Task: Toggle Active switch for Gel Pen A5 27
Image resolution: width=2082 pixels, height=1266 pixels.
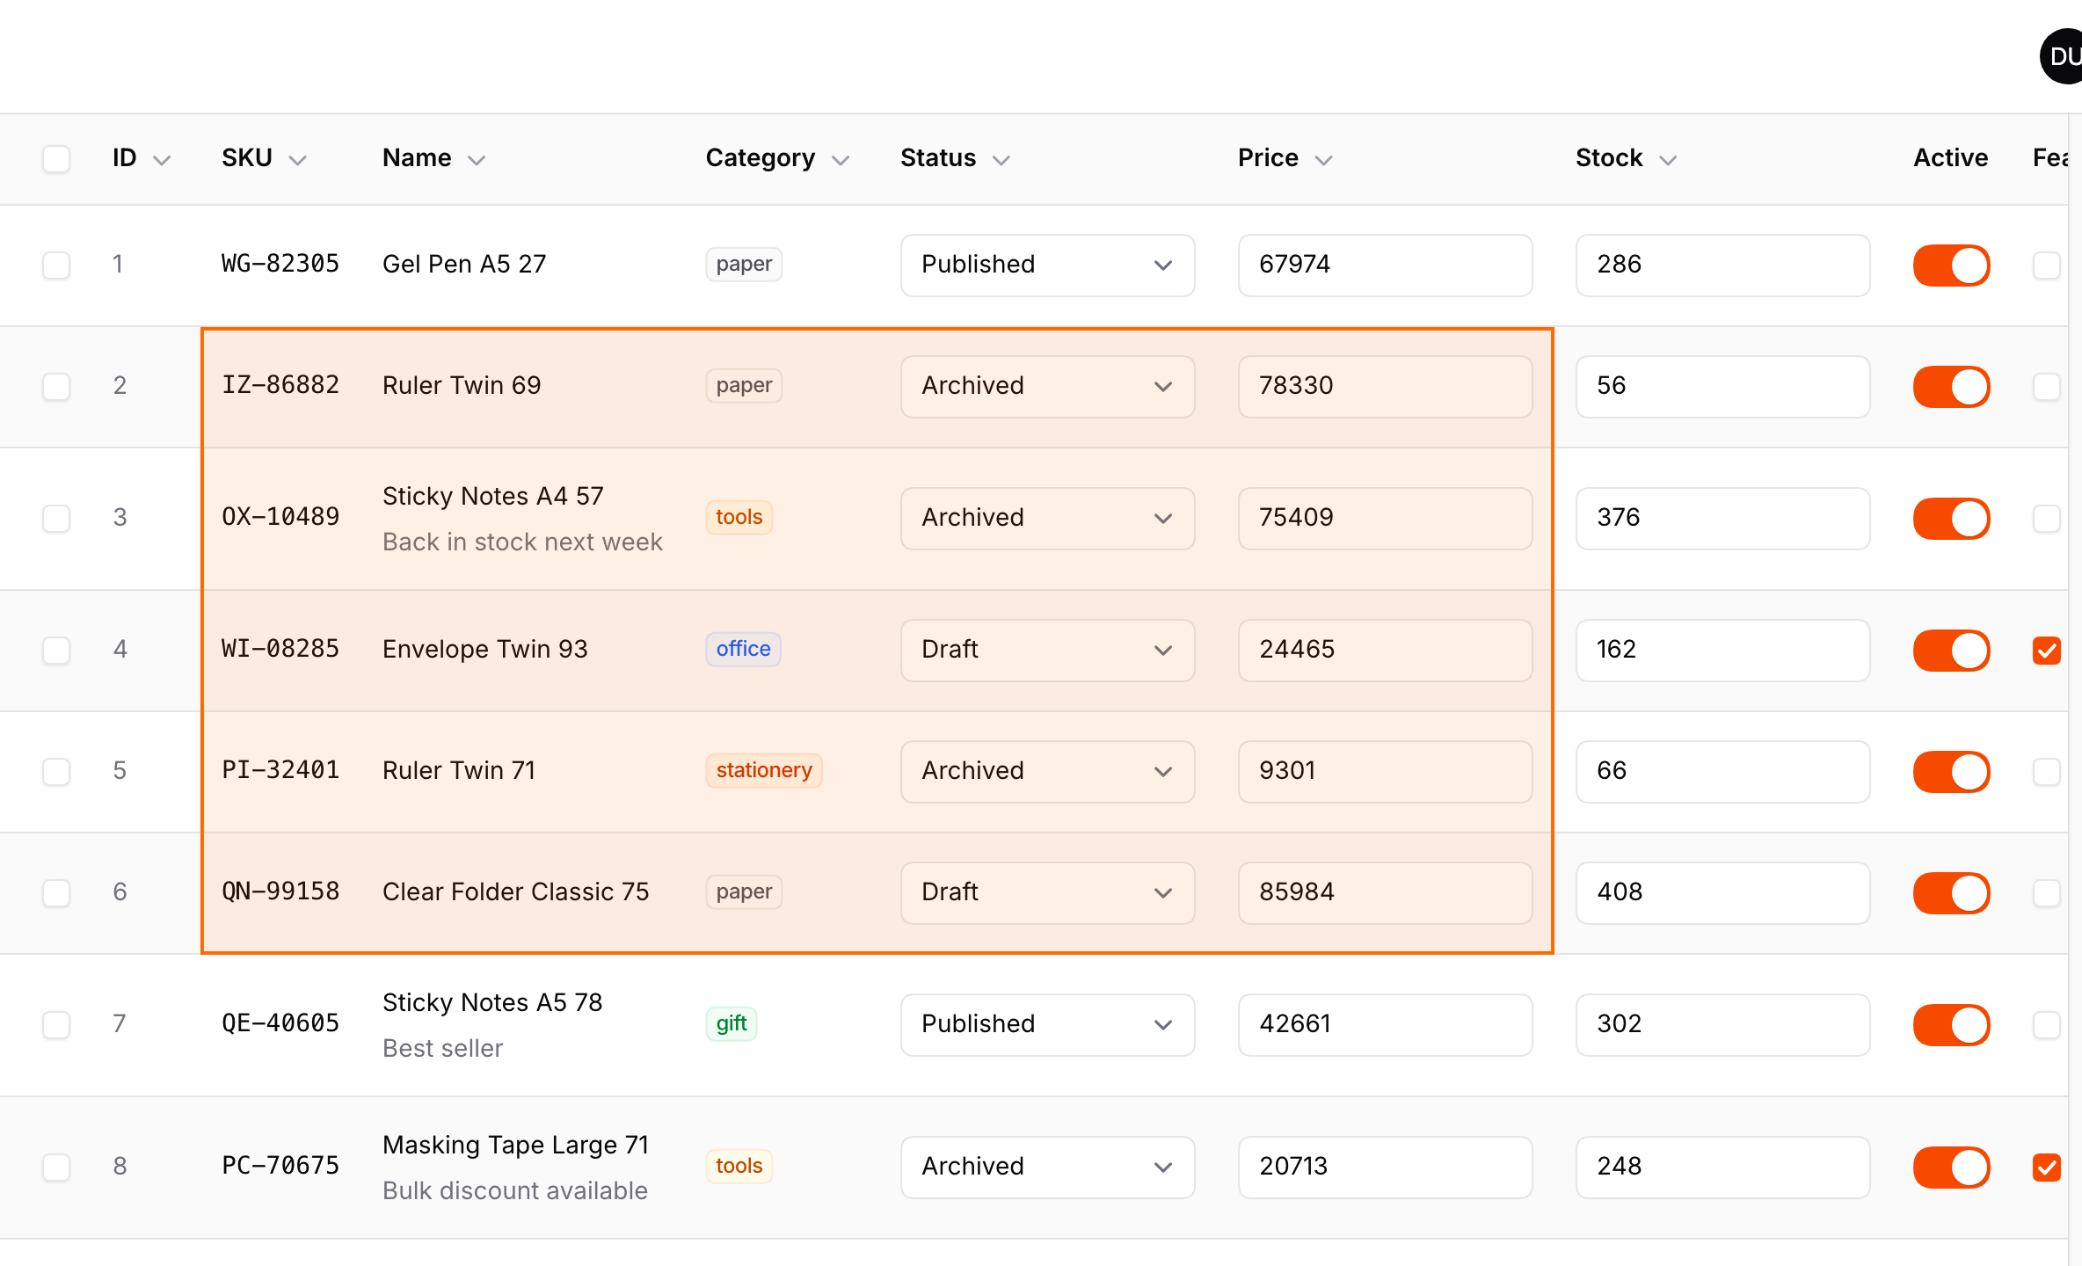Action: click(x=1952, y=265)
